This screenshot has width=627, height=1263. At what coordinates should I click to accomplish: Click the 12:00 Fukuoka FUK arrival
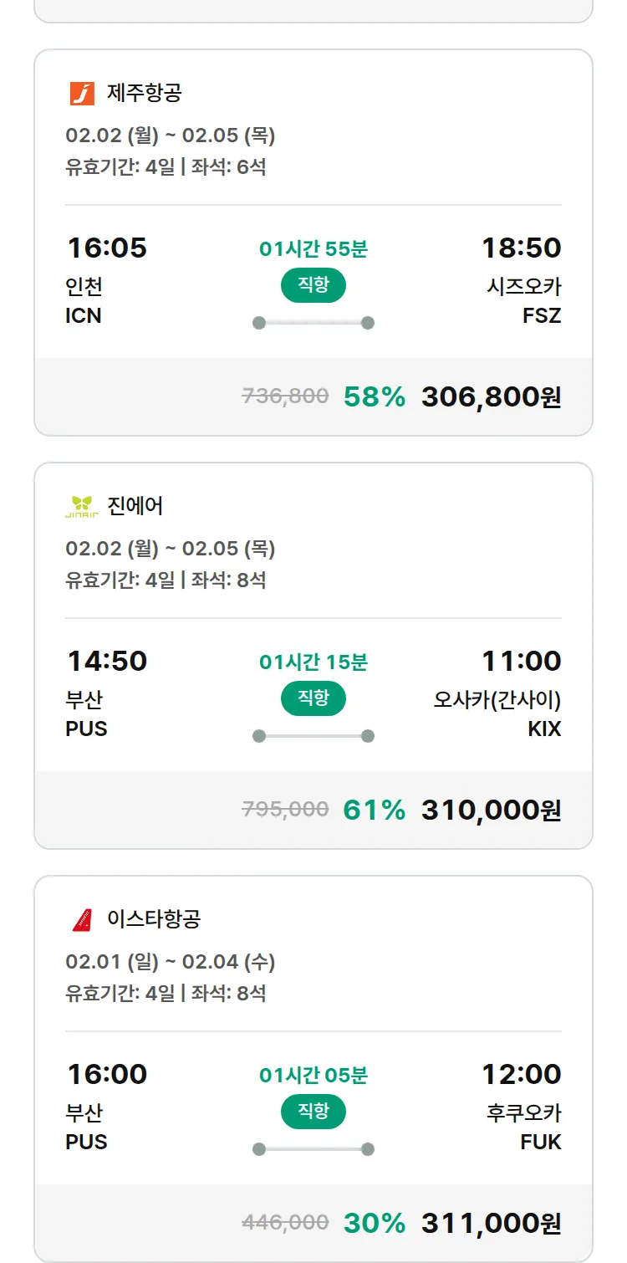pos(521,1075)
